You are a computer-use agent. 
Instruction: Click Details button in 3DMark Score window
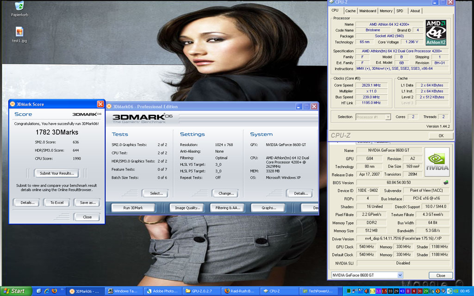pyautogui.click(x=27, y=203)
